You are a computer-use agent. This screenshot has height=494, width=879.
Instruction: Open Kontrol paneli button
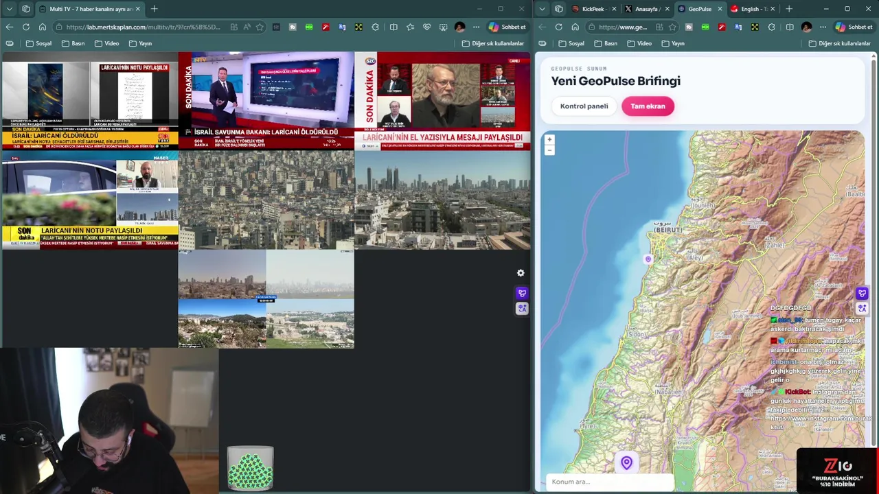584,106
